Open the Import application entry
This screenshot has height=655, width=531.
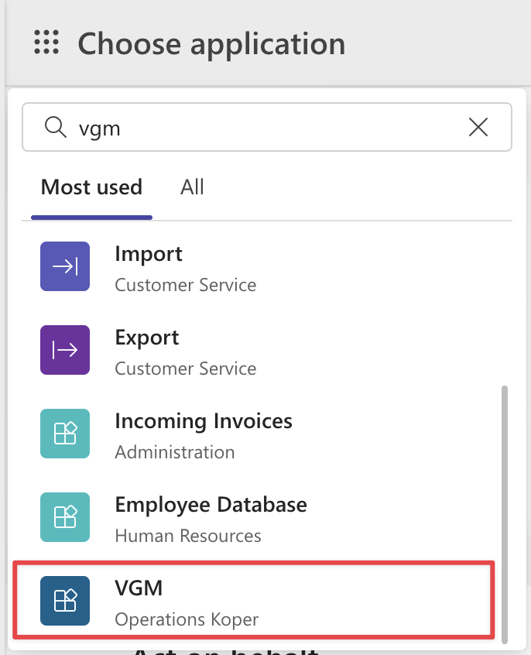(149, 254)
